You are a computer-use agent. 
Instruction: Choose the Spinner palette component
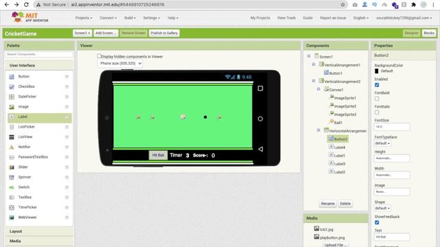tap(25, 177)
